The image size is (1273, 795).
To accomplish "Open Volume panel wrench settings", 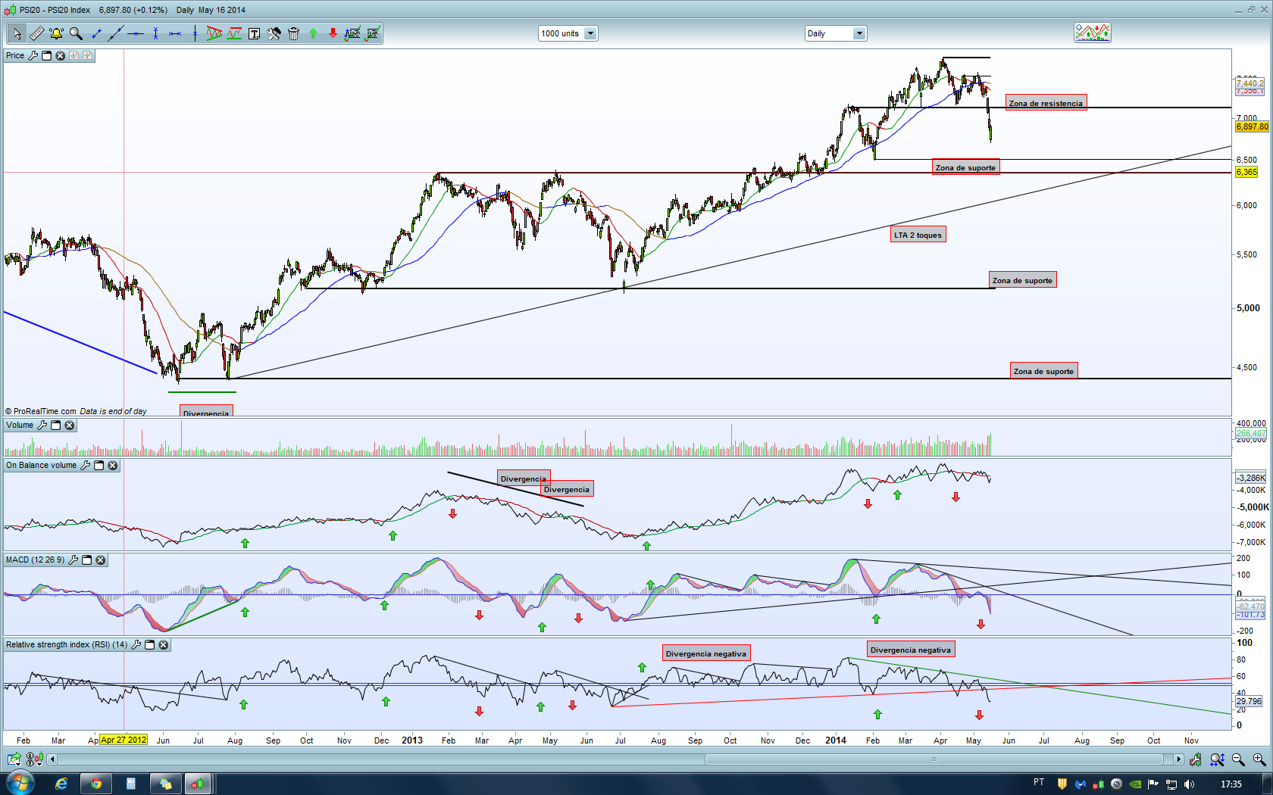I will coord(42,426).
